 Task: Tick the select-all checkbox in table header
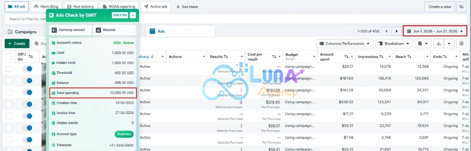[x=9, y=57]
